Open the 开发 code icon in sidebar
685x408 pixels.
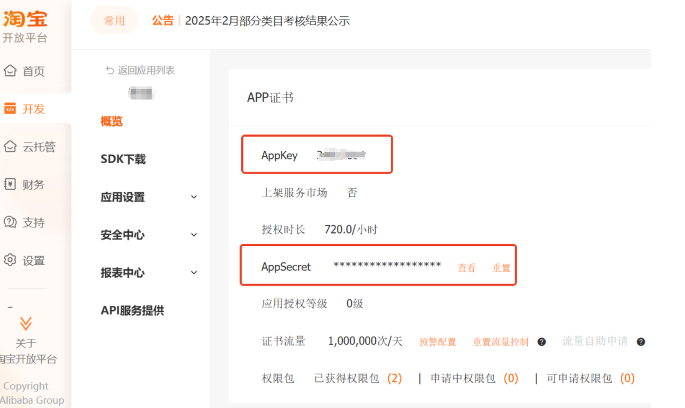coord(10,109)
